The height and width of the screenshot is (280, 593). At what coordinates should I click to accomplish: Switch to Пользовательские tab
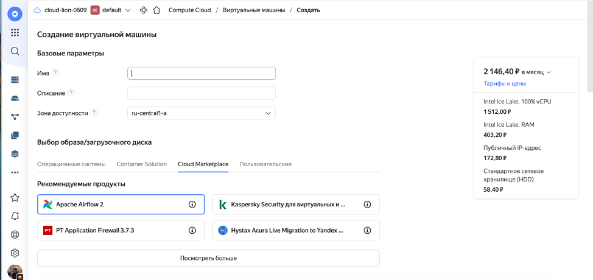point(265,164)
